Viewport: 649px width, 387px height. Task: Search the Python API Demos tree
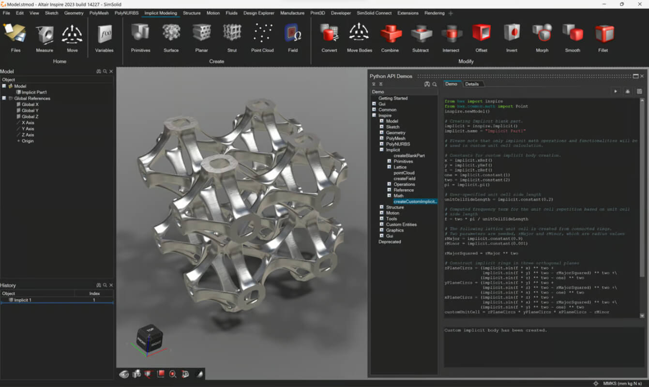[x=435, y=84]
